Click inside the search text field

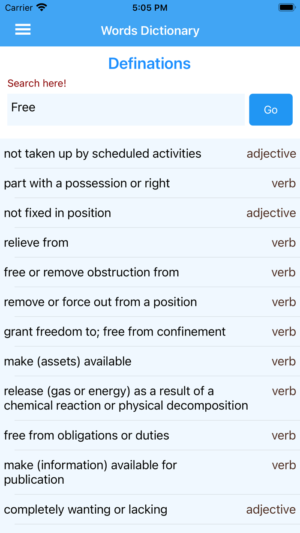coord(126,110)
